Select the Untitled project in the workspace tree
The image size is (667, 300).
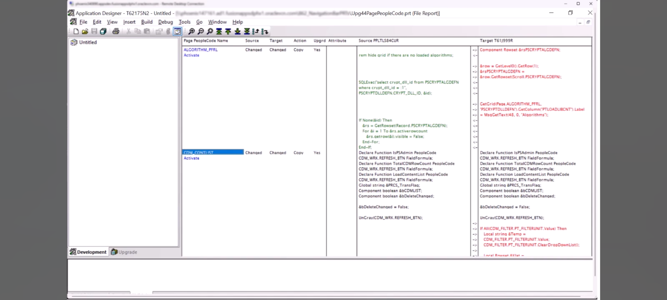click(88, 42)
